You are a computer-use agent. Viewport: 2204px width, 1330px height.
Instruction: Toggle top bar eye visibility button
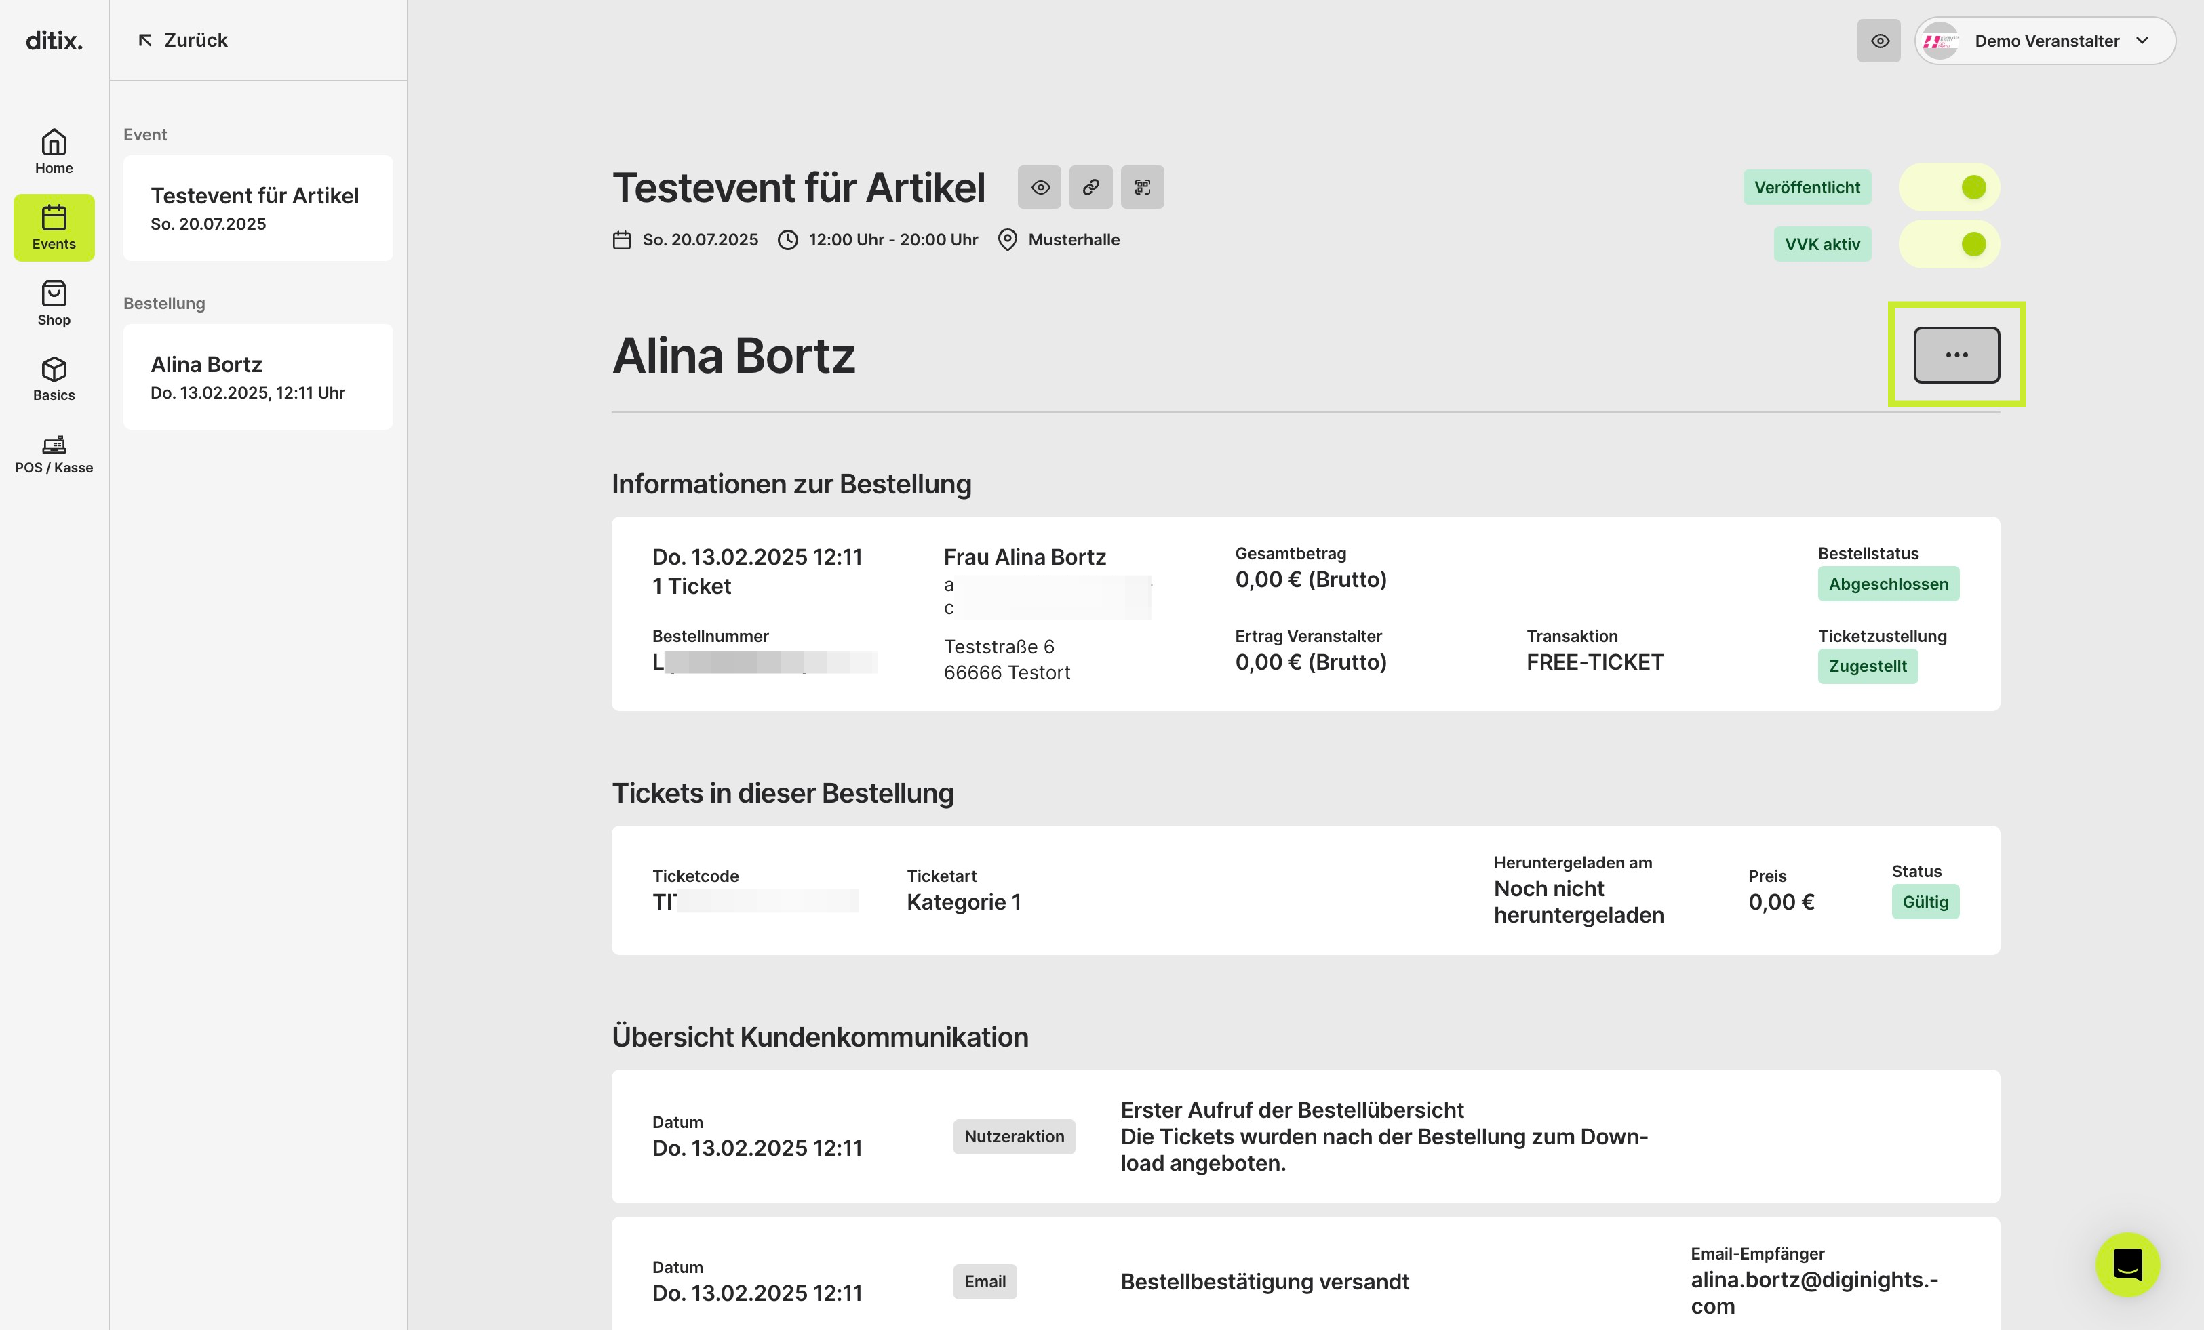pyautogui.click(x=1878, y=41)
